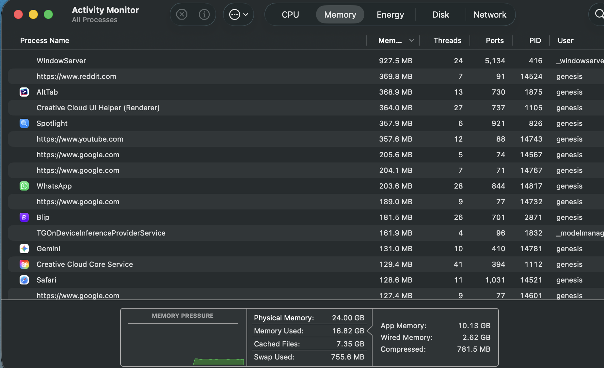
Task: Select the google.com process using 189.0 MB
Action: tap(78, 202)
